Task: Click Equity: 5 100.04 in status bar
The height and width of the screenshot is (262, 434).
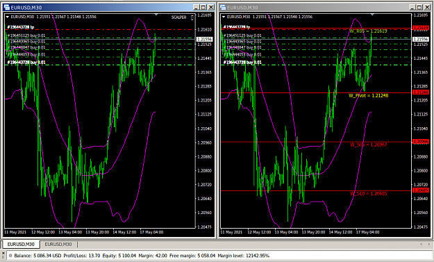Action: [119, 256]
